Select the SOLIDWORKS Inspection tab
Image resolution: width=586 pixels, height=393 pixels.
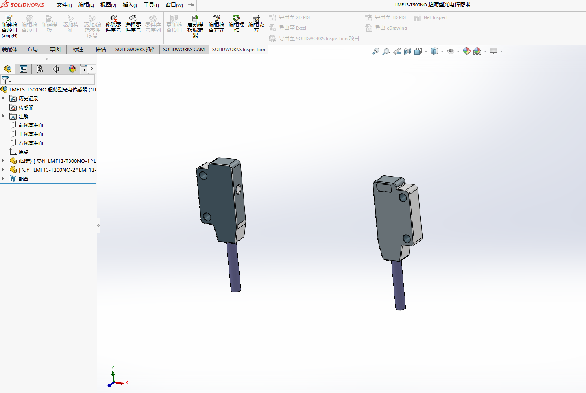click(239, 49)
